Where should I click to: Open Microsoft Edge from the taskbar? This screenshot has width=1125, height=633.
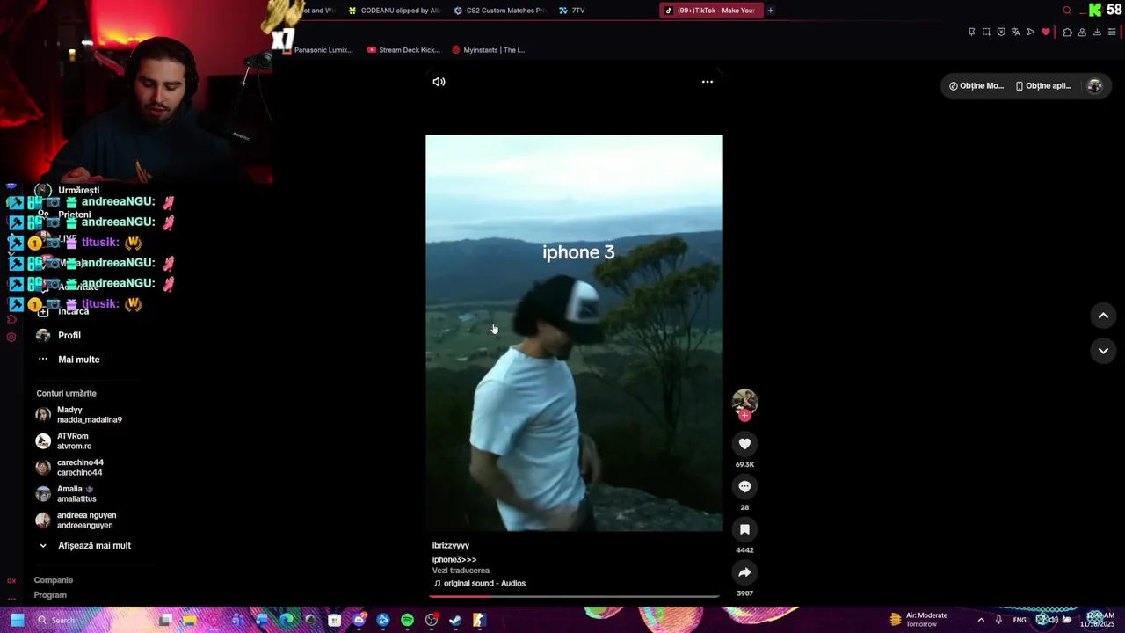287,620
